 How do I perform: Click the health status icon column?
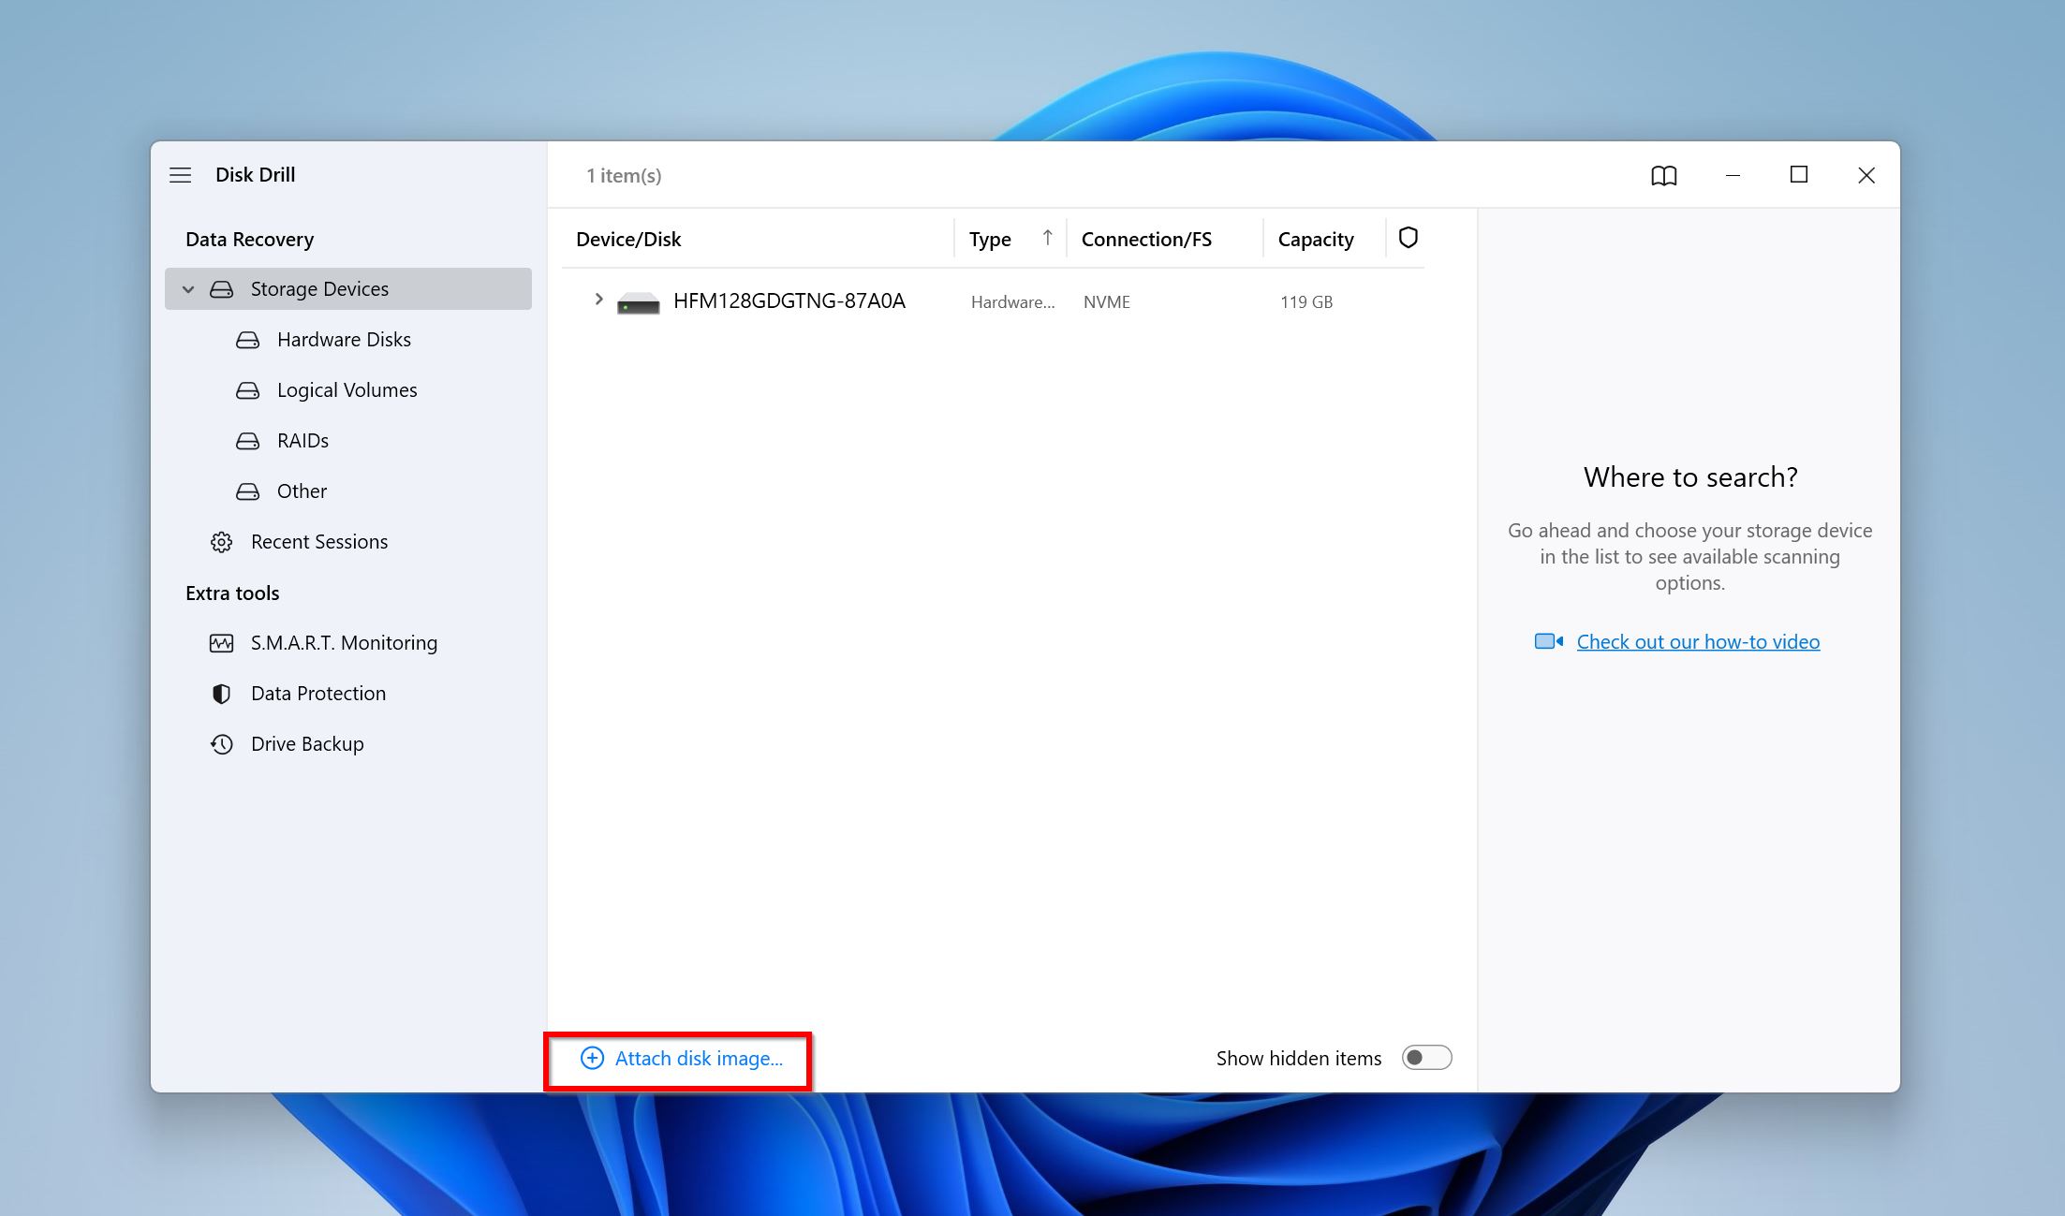[1405, 238]
